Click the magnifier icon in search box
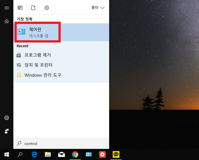 (x=19, y=143)
